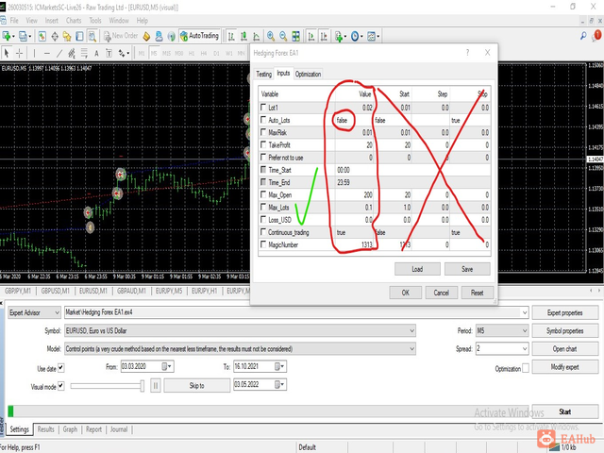Tick the Auto_Lots variable checkbox
This screenshot has width=604, height=453.
[x=263, y=120]
